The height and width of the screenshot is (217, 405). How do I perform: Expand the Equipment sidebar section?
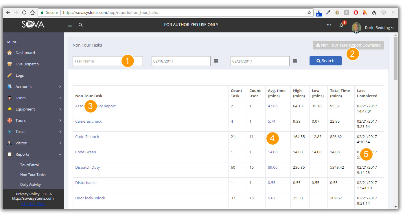coord(33,109)
